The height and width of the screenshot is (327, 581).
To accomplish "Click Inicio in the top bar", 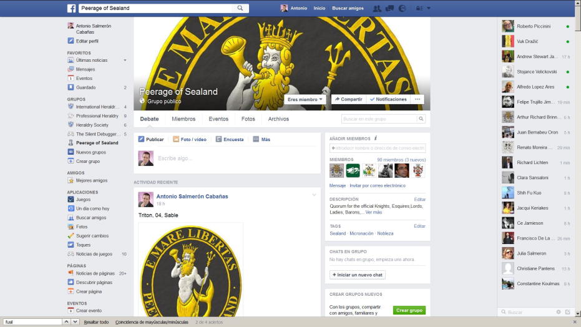I will (319, 8).
